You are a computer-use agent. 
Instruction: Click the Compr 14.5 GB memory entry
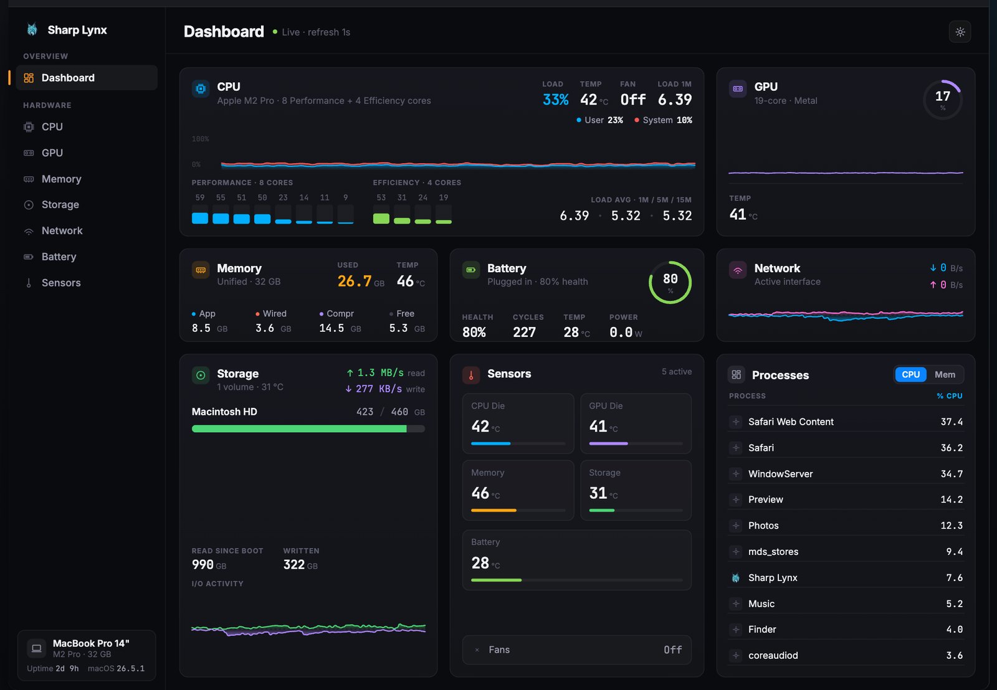340,321
